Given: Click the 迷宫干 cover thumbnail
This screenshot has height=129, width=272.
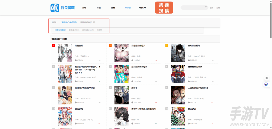Looking at the screenshot, I should point(121,95).
